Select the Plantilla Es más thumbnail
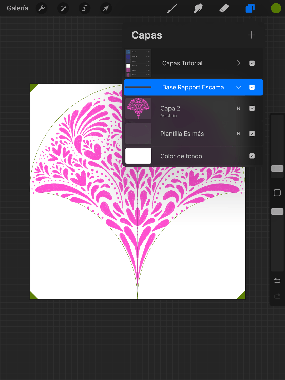This screenshot has height=380, width=285. tap(138, 134)
